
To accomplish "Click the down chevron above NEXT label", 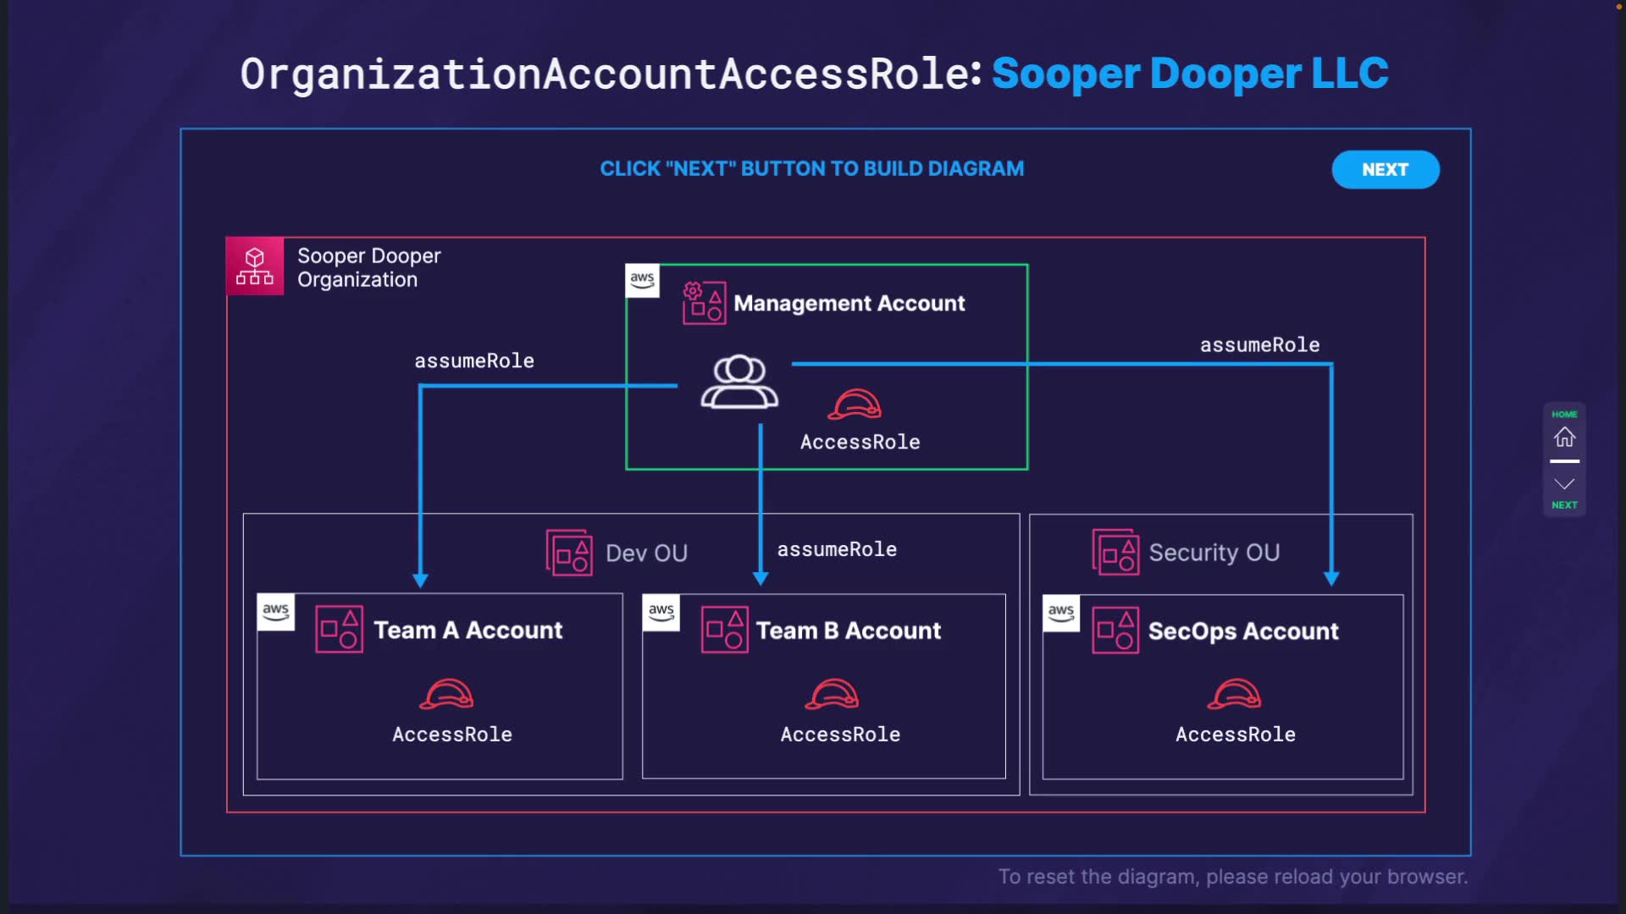I will pos(1564,484).
